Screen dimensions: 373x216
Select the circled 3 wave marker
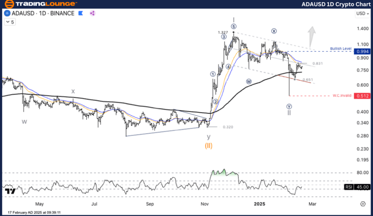224,36
